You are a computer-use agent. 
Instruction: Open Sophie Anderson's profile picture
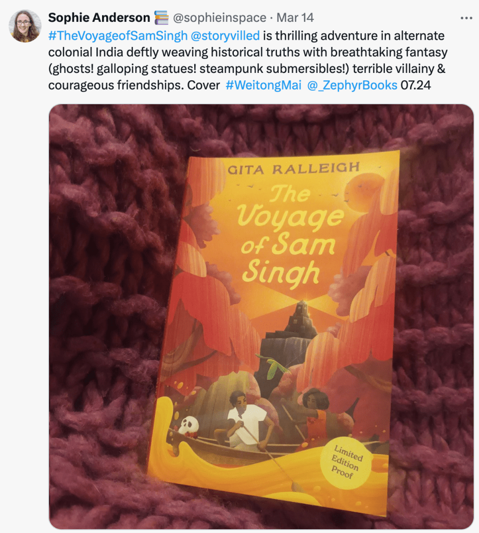click(25, 26)
